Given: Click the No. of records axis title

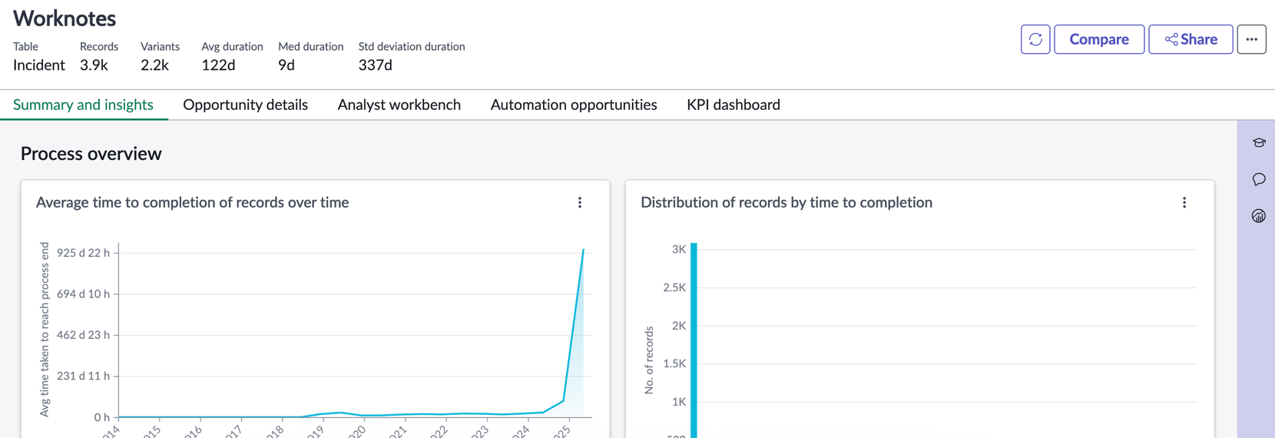Looking at the screenshot, I should [649, 360].
